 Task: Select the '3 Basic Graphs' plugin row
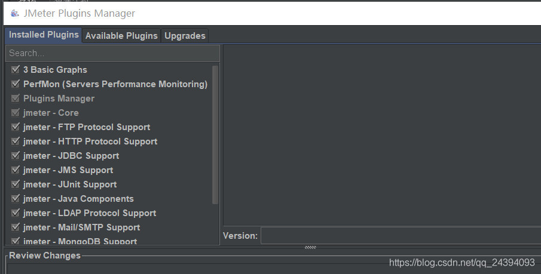[55, 70]
